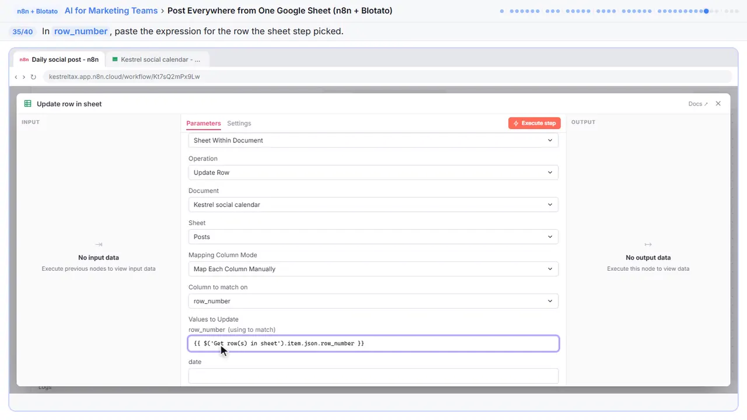The width and height of the screenshot is (747, 420).
Task: Click the empty date input field
Action: coord(373,376)
